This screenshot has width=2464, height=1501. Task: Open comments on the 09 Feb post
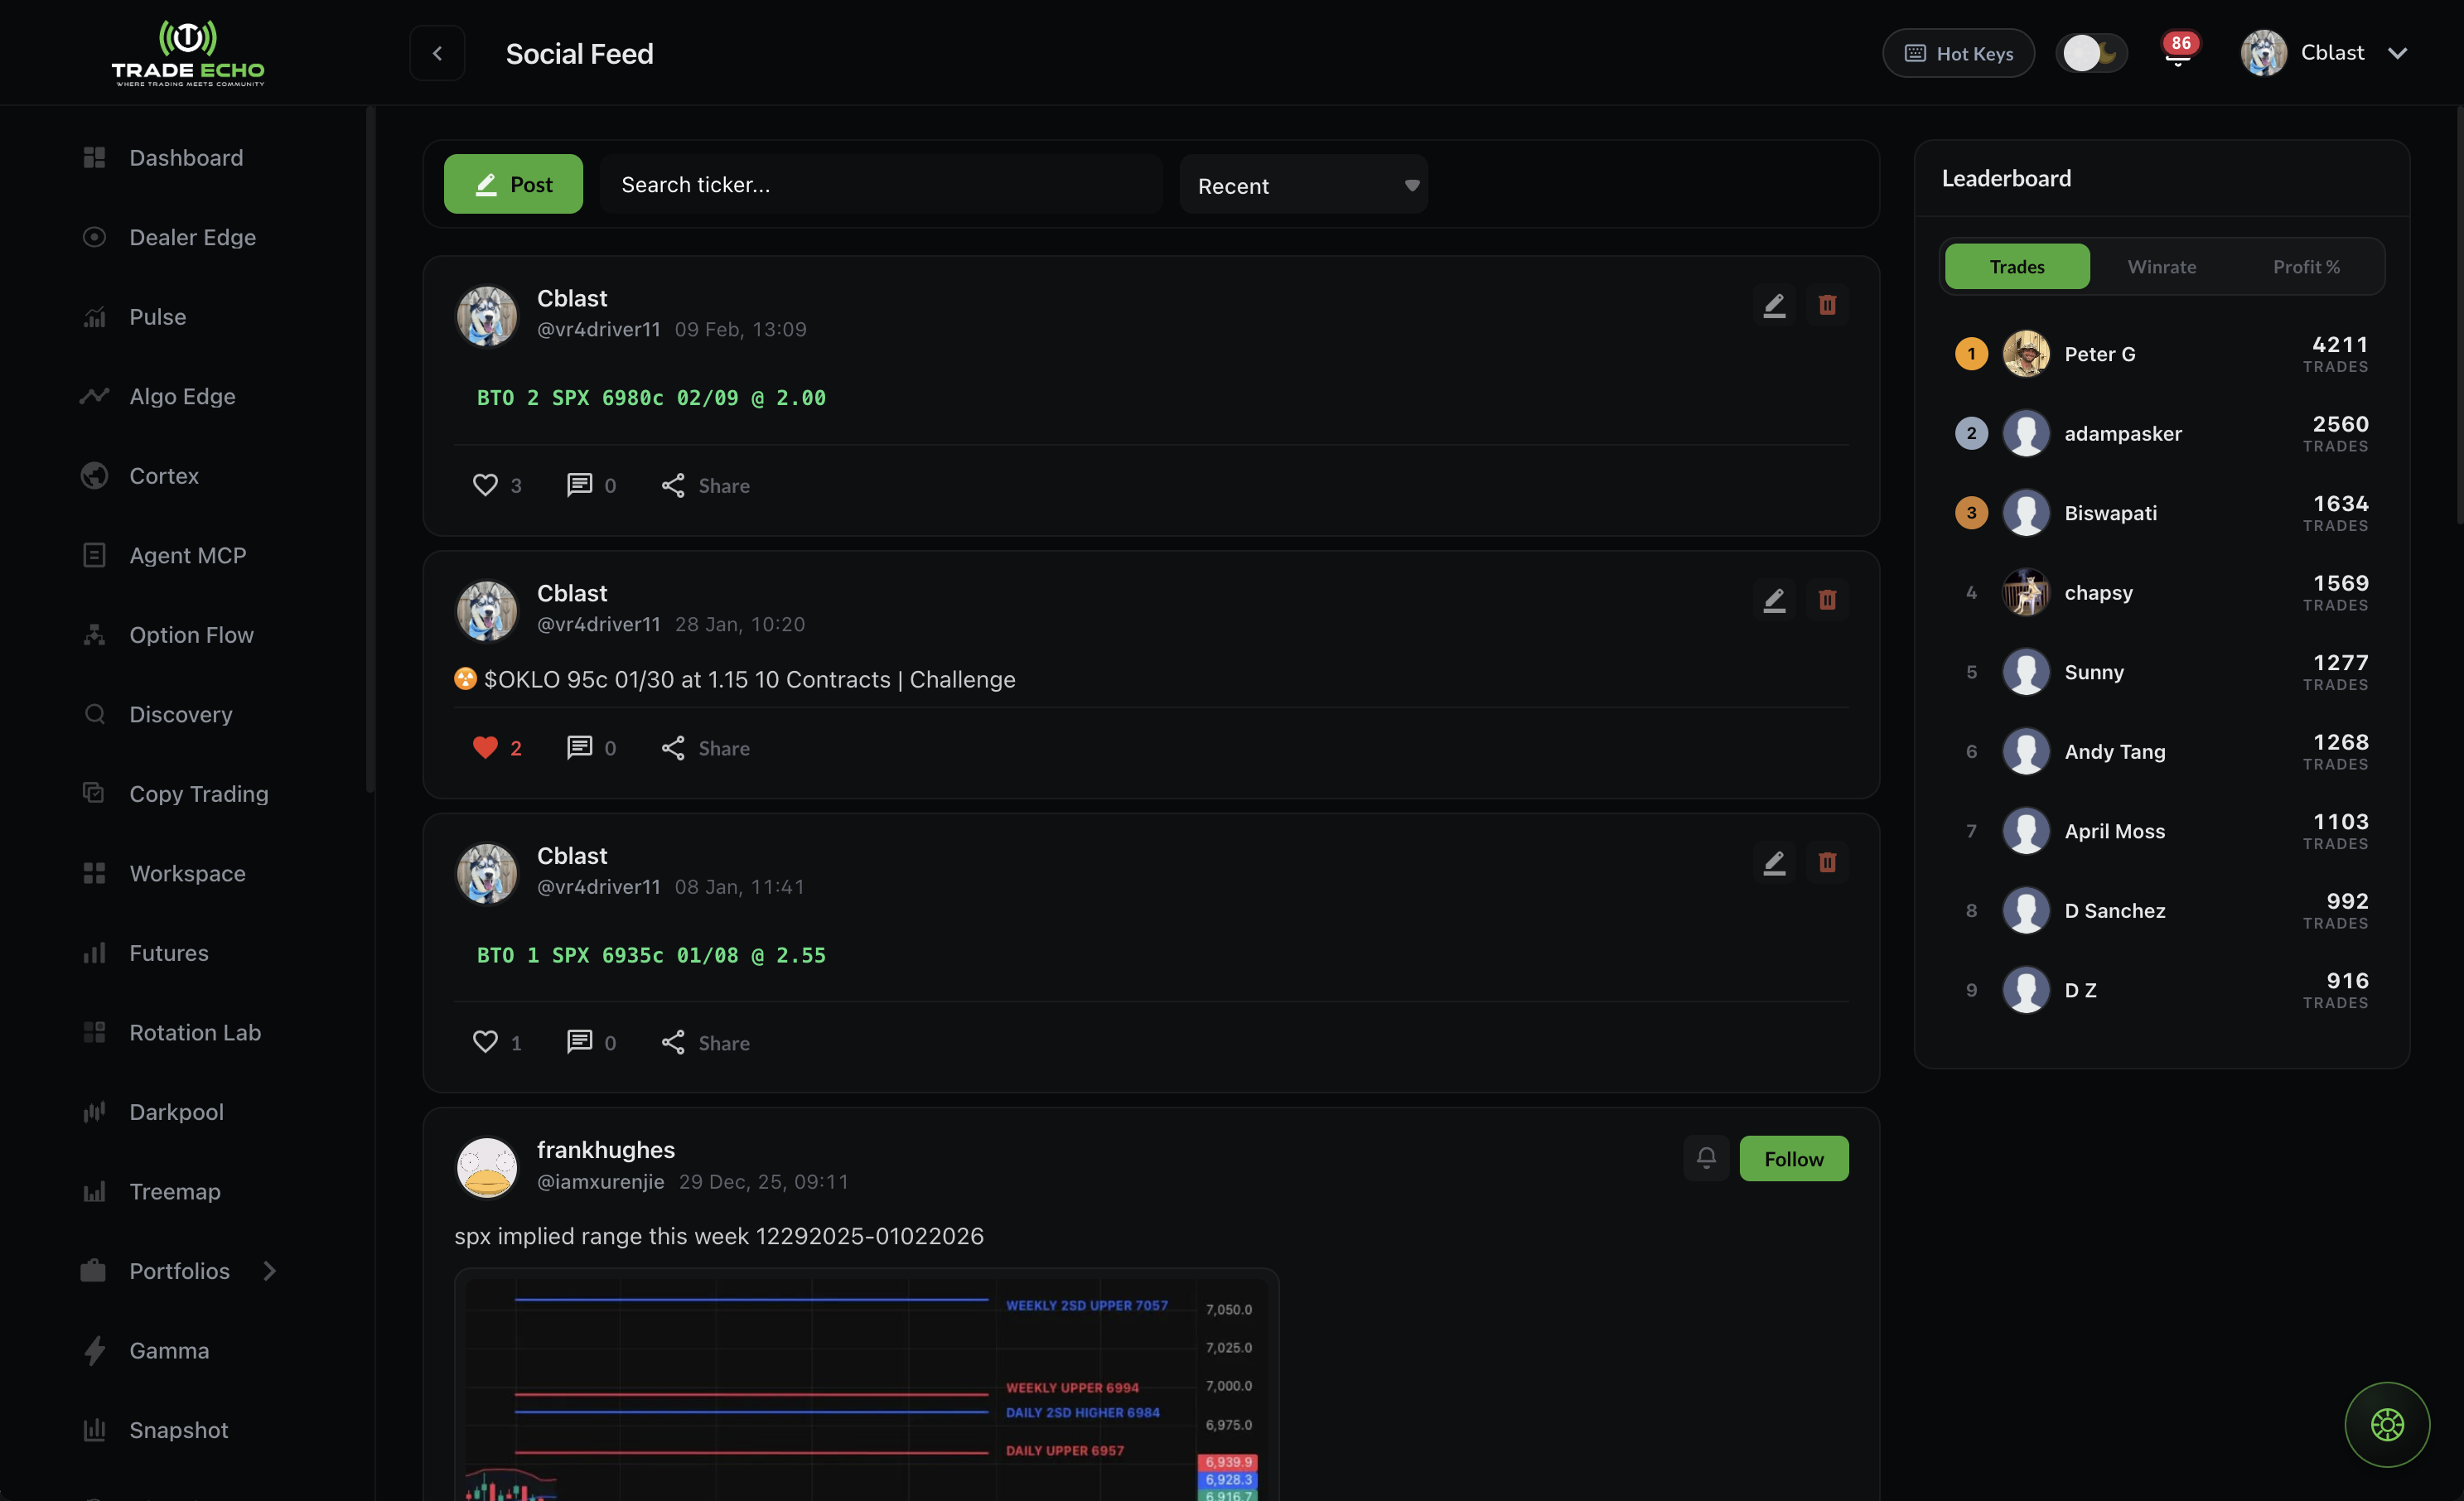591,485
